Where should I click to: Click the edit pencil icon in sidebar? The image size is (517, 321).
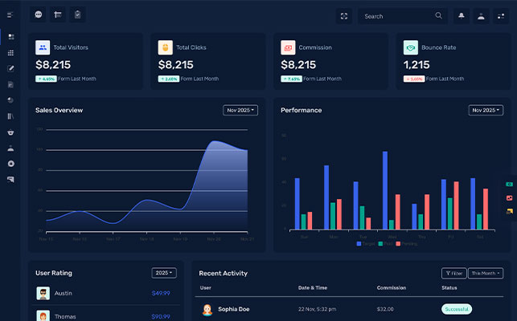(x=10, y=68)
